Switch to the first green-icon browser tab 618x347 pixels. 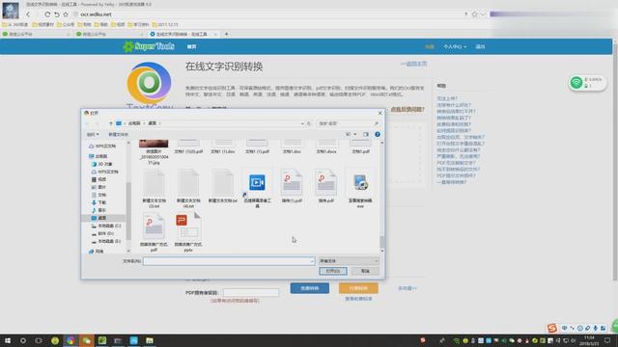pyautogui.click(x=36, y=35)
